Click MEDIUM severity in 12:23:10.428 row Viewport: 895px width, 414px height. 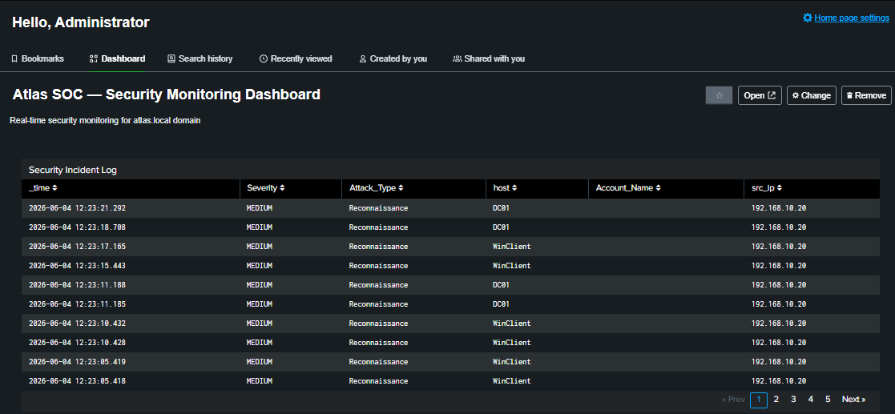pos(259,343)
